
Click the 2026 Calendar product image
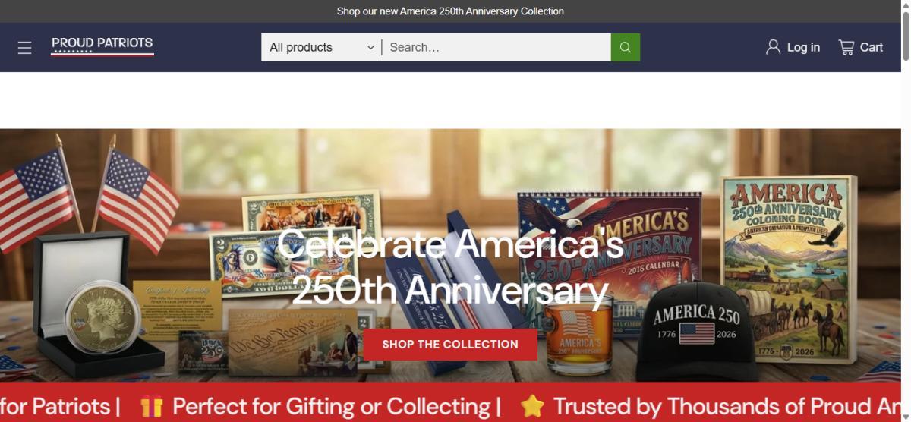click(610, 250)
